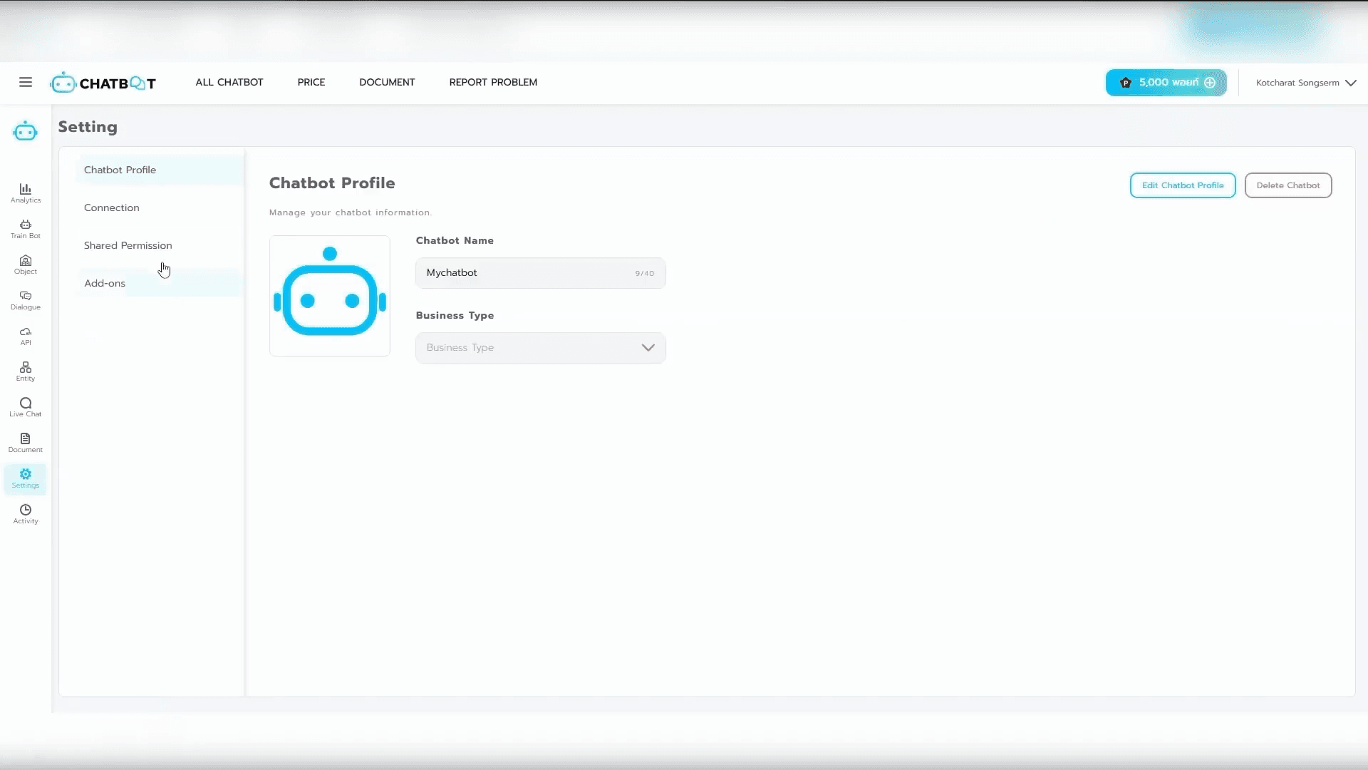This screenshot has height=770, width=1368.
Task: Select REPORT PROBLEM in the top menu
Action: pyautogui.click(x=493, y=82)
